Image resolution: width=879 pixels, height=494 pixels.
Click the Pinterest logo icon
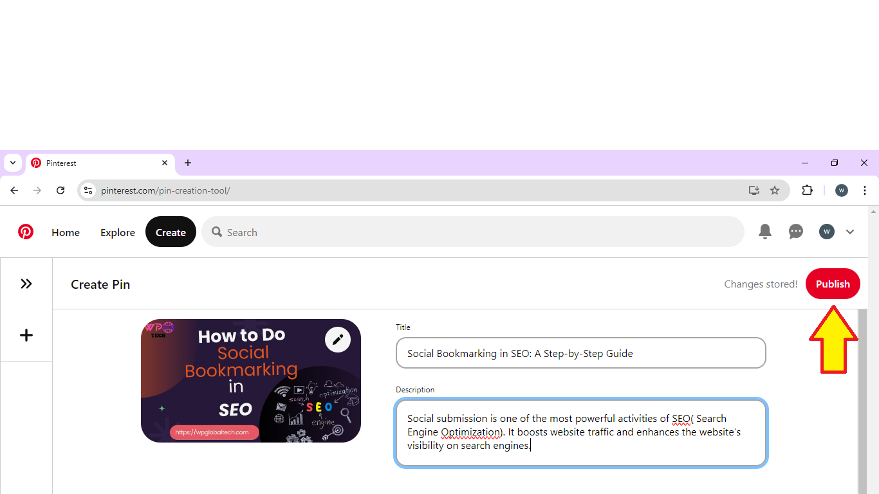click(26, 232)
